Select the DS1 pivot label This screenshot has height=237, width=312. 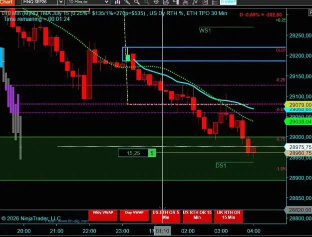pyautogui.click(x=221, y=165)
